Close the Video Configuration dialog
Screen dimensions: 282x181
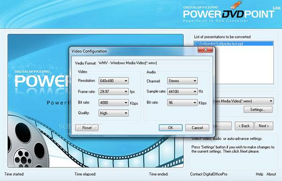pyautogui.click(x=205, y=50)
